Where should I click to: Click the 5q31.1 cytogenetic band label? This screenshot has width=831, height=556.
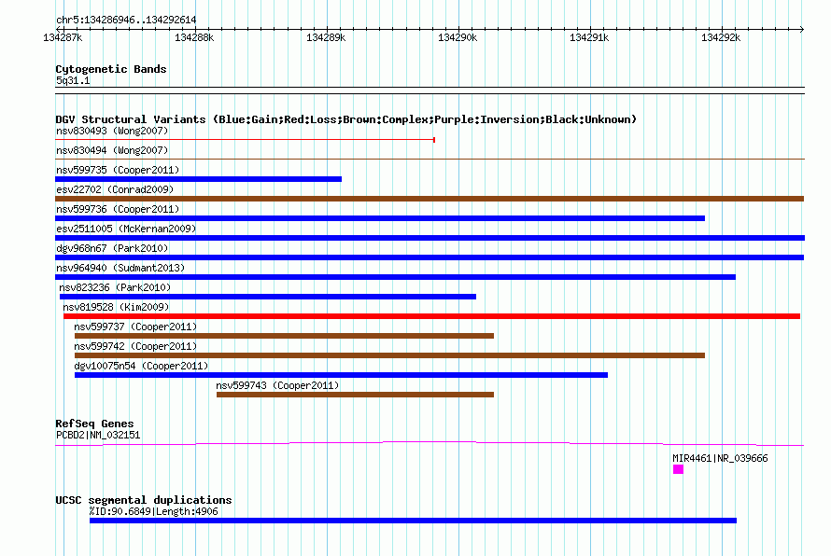pos(73,80)
